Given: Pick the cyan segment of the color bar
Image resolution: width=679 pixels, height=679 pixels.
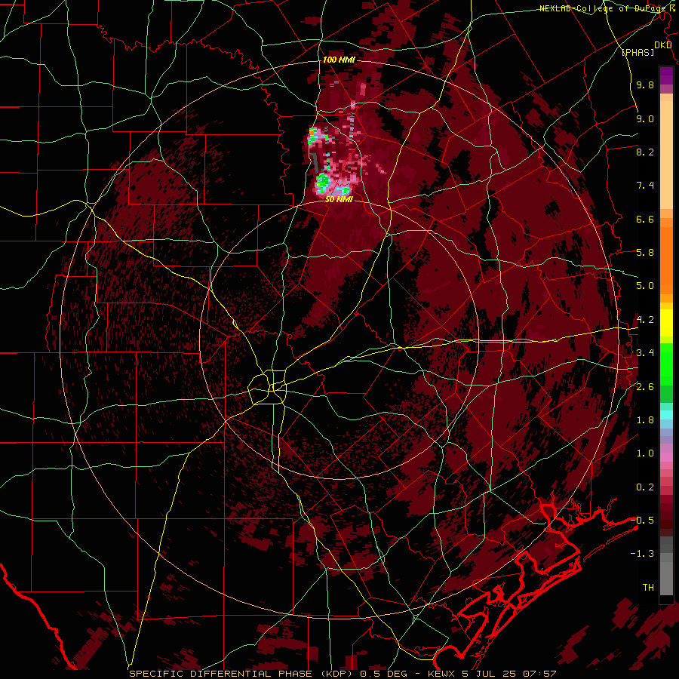Looking at the screenshot, I should coord(666,414).
